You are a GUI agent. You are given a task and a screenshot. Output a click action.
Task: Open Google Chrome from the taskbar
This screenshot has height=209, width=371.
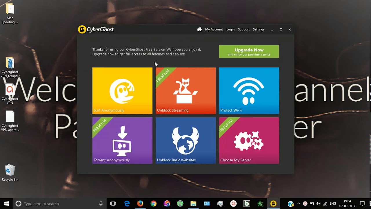pos(153,203)
